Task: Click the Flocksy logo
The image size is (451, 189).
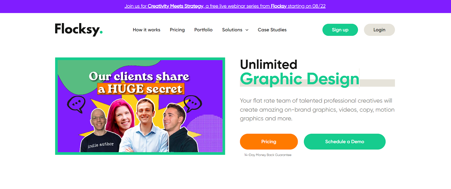Action: 79,29
